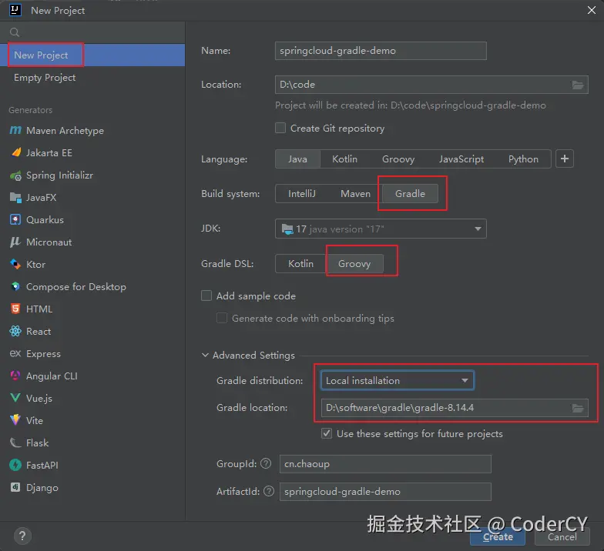The image size is (604, 551).
Task: Close the New Project dialog
Action: pos(592,11)
